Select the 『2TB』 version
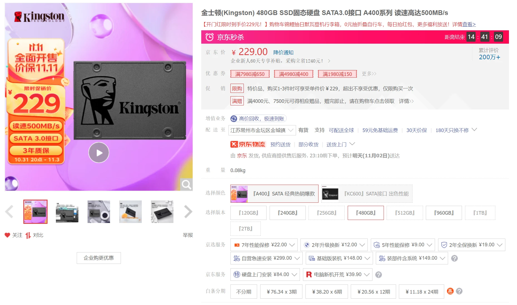 coord(245,229)
